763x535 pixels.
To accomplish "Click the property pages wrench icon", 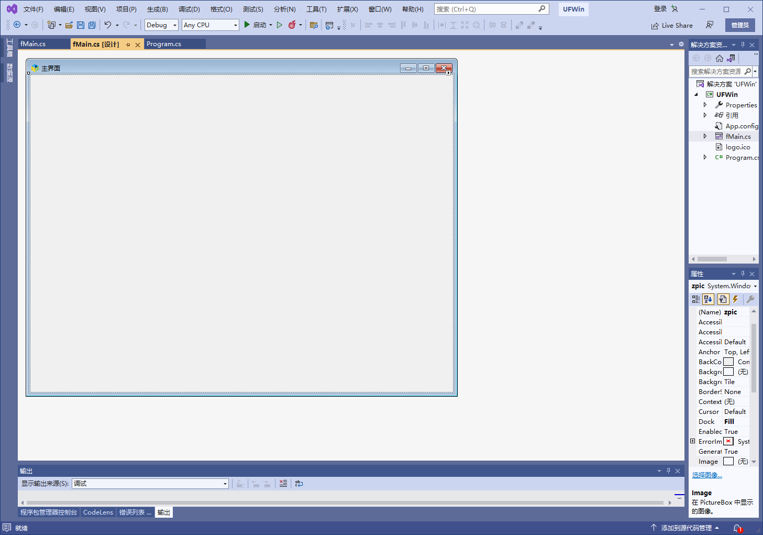I will (750, 299).
